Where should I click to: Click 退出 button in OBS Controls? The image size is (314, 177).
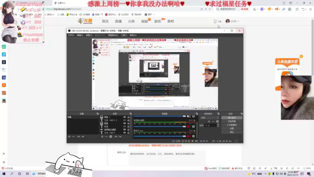click(x=232, y=132)
